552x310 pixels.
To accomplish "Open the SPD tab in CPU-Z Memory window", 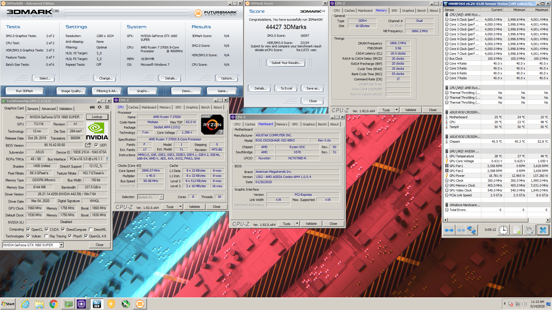I will click(394, 11).
